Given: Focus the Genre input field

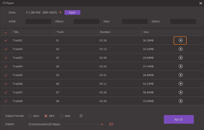Looking at the screenshot, I should pos(183,22).
